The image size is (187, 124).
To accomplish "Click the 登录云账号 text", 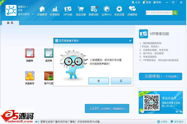I will coord(24,14).
